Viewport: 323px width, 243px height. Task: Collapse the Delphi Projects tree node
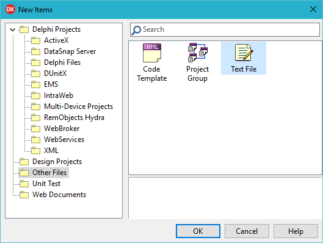(x=13, y=30)
